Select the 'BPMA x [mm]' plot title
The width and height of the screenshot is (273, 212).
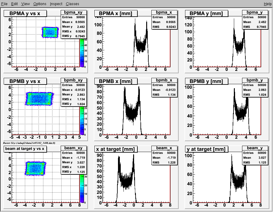116,14
